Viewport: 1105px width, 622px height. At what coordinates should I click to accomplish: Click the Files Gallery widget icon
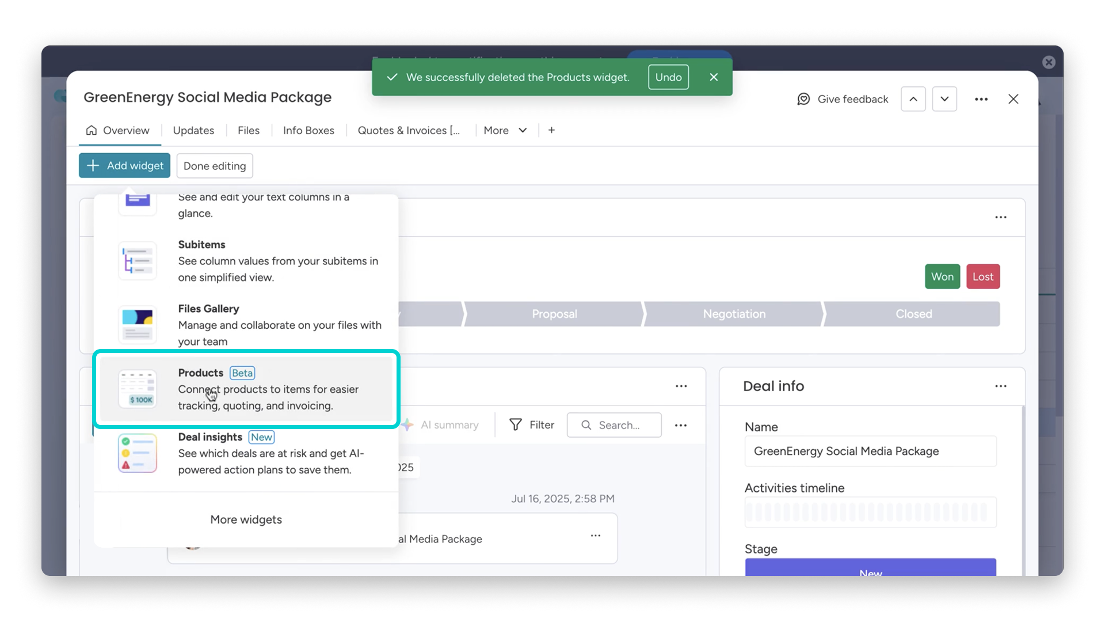(137, 325)
